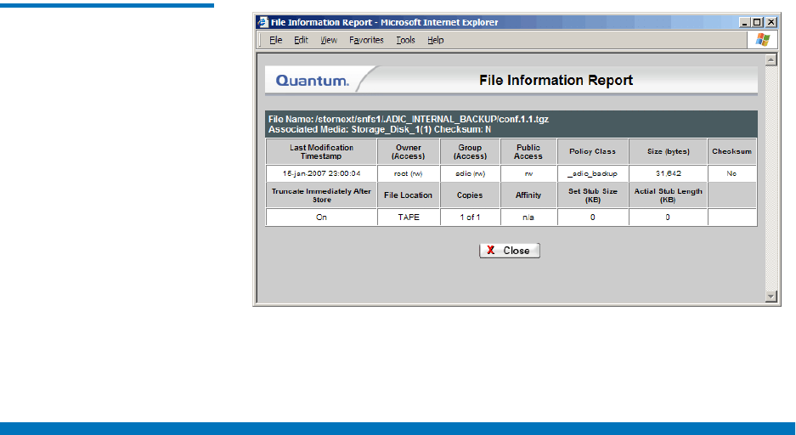The height and width of the screenshot is (435, 796).
Task: Click the On truncate value
Action: (321, 217)
